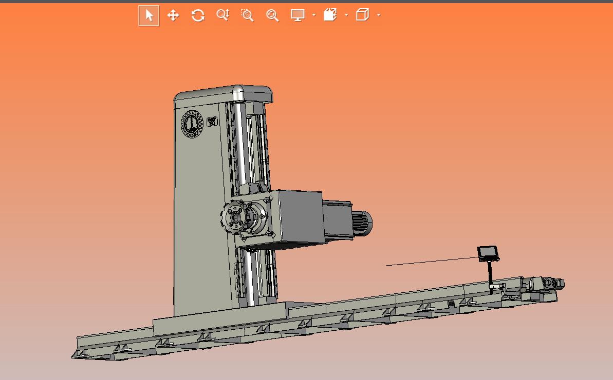Click the control panel screen on the stand

[488, 253]
